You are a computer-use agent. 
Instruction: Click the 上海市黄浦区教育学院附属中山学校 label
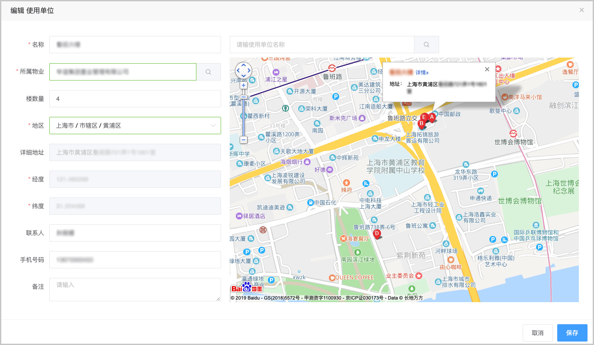396,167
